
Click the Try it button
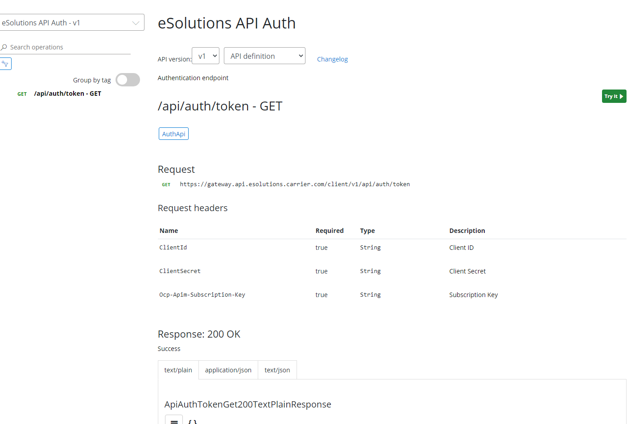point(614,96)
